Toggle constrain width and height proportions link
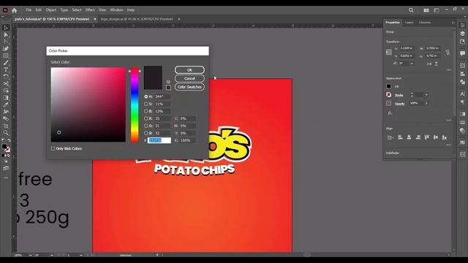Image resolution: width=468 pixels, height=263 pixels. pos(448,53)
